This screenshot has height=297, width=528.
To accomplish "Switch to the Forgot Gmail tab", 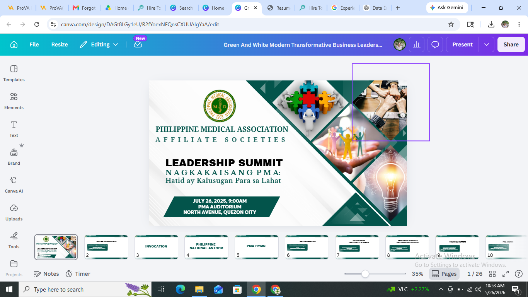I will click(x=84, y=8).
